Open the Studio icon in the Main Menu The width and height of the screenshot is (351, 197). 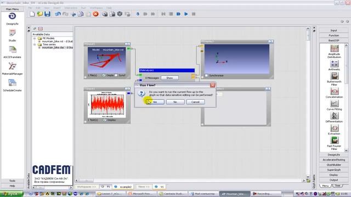coord(12,35)
